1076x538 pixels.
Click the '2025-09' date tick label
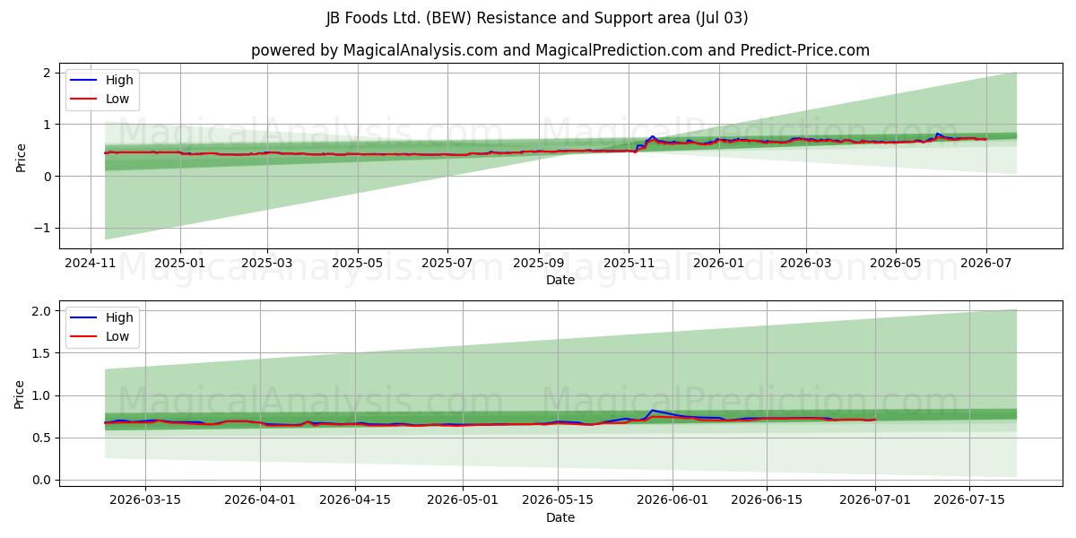pos(539,263)
